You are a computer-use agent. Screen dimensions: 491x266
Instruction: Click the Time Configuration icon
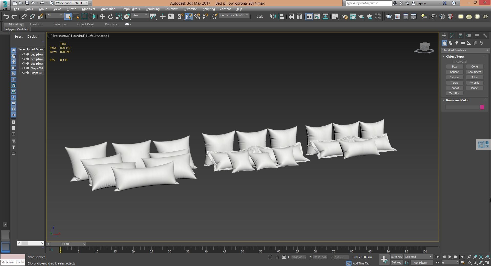click(463, 262)
